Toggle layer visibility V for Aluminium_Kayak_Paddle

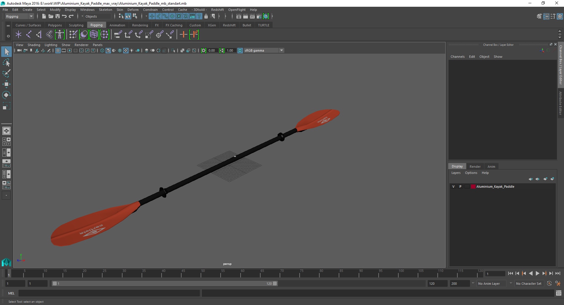tap(453, 187)
